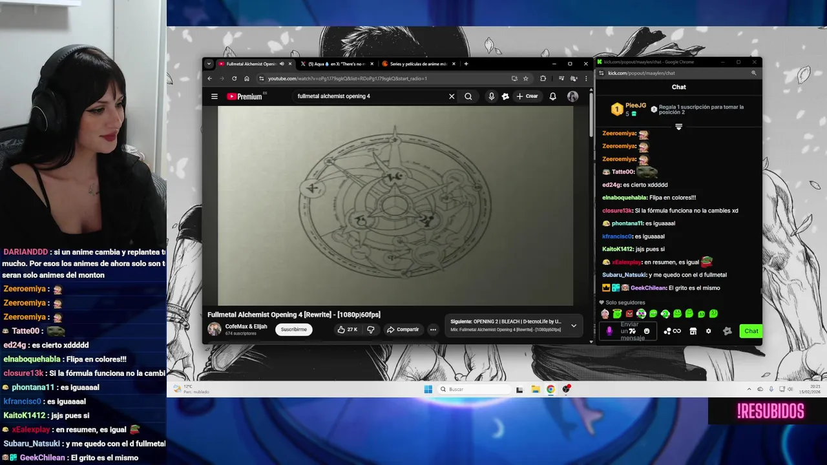Image resolution: width=827 pixels, height=465 pixels.
Task: Focus the Enviar un mensaje field
Action: 629,331
